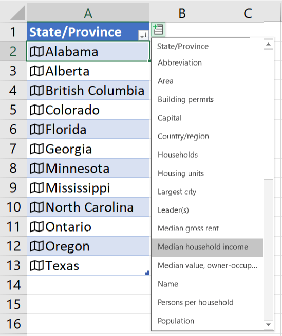Click the map icon next to British Columbia
Viewport: 282px width, 336px height.
point(37,90)
